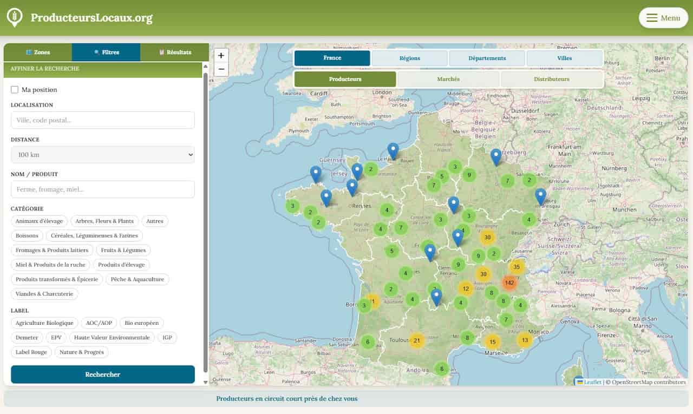Focus the Ville, code postal input

point(103,120)
